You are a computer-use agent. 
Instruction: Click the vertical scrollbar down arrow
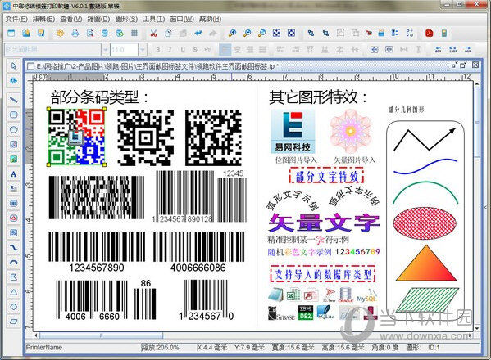pos(476,328)
